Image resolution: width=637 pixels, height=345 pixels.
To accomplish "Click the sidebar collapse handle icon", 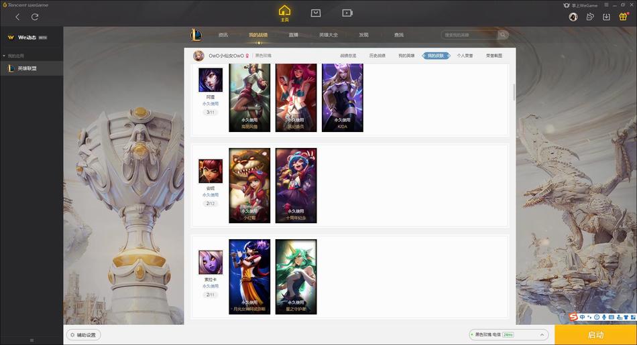I will pyautogui.click(x=32, y=340).
